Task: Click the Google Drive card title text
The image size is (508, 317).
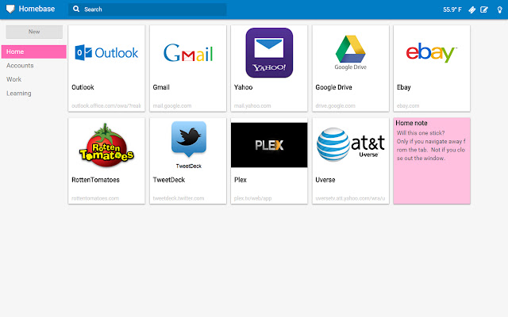Action: (333, 87)
